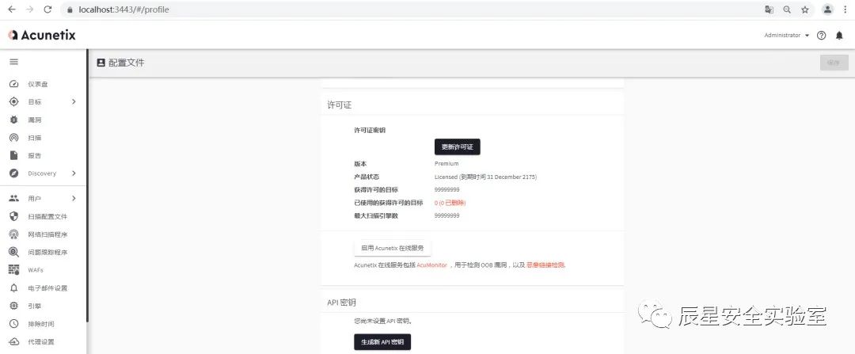Click the Acunetix logo

[x=41, y=35]
